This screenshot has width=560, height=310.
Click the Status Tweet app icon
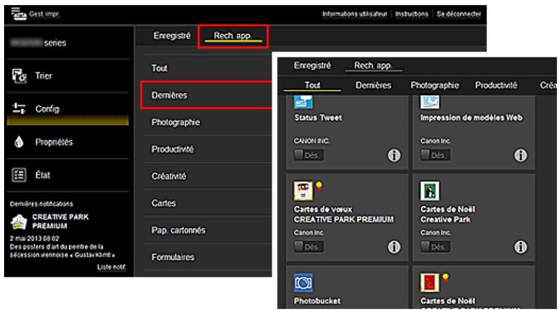303,102
